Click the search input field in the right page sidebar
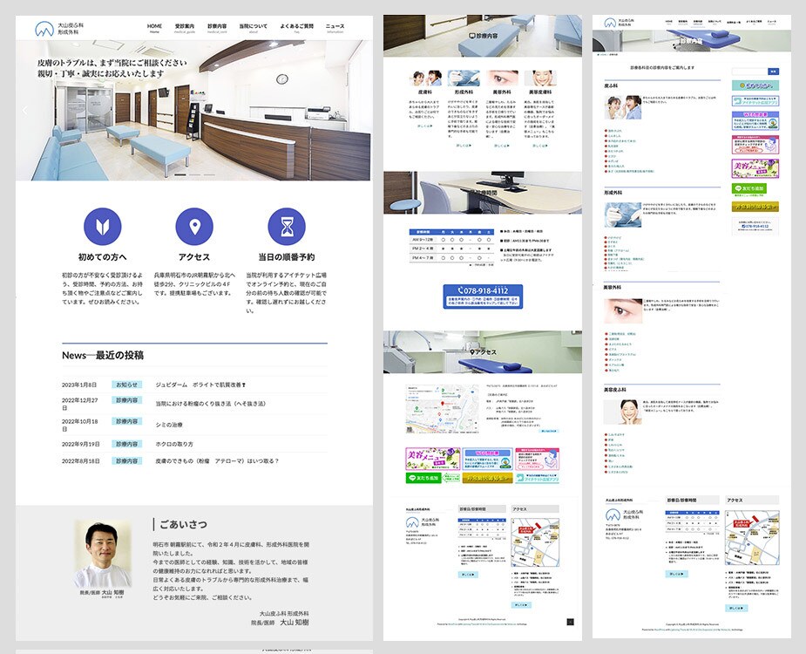Image resolution: width=806 pixels, height=654 pixels. (x=749, y=72)
